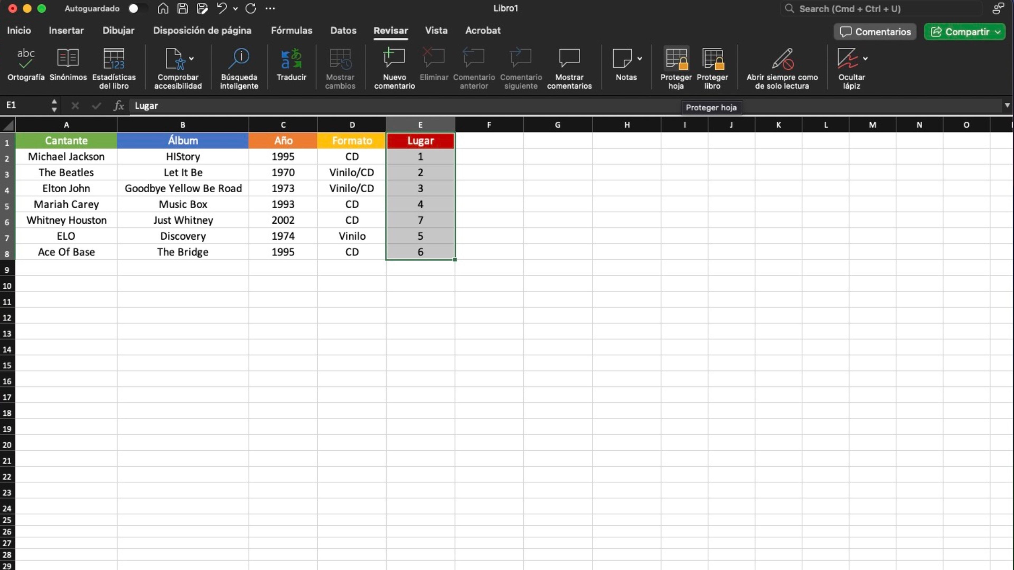This screenshot has height=570, width=1014.
Task: Click the Undo arrow icon
Action: pos(222,8)
